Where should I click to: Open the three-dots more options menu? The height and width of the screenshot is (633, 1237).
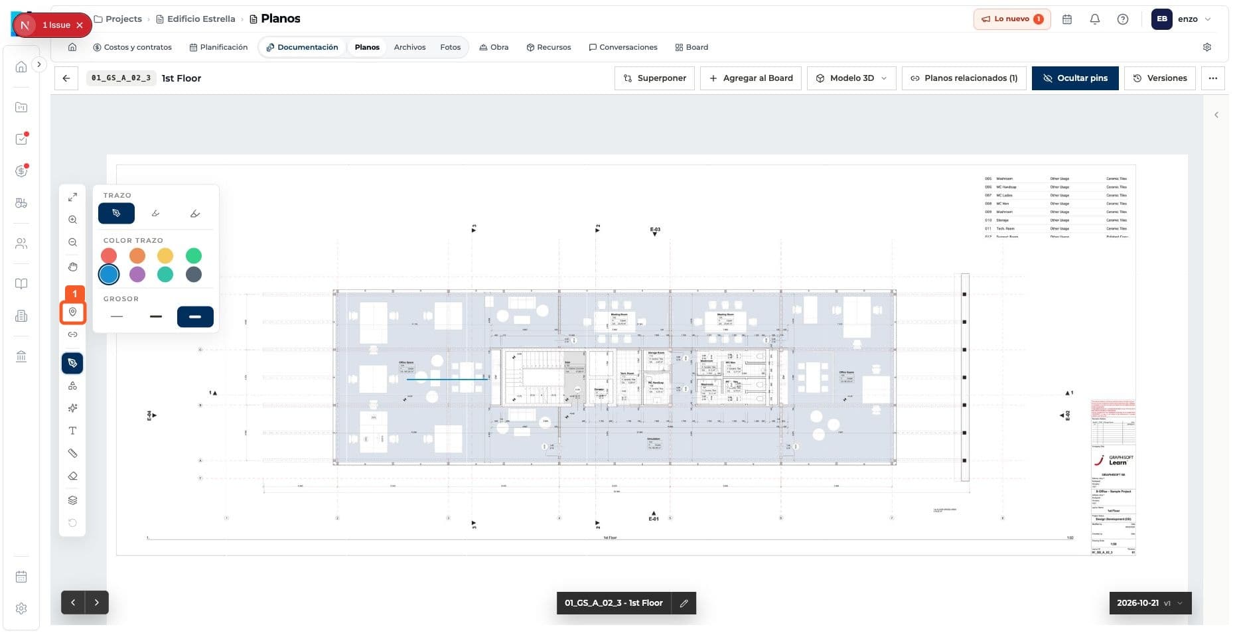pos(1213,78)
